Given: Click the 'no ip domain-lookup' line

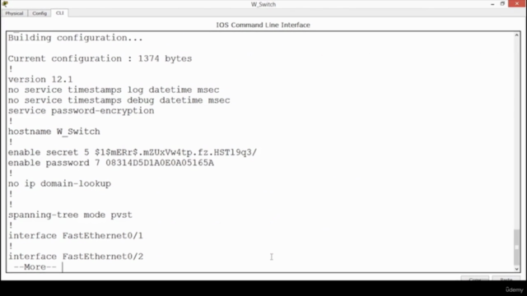Looking at the screenshot, I should click(59, 183).
